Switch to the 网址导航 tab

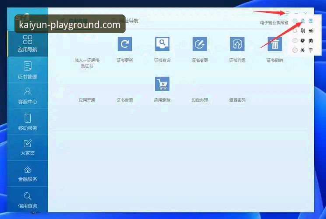pyautogui.click(x=128, y=21)
